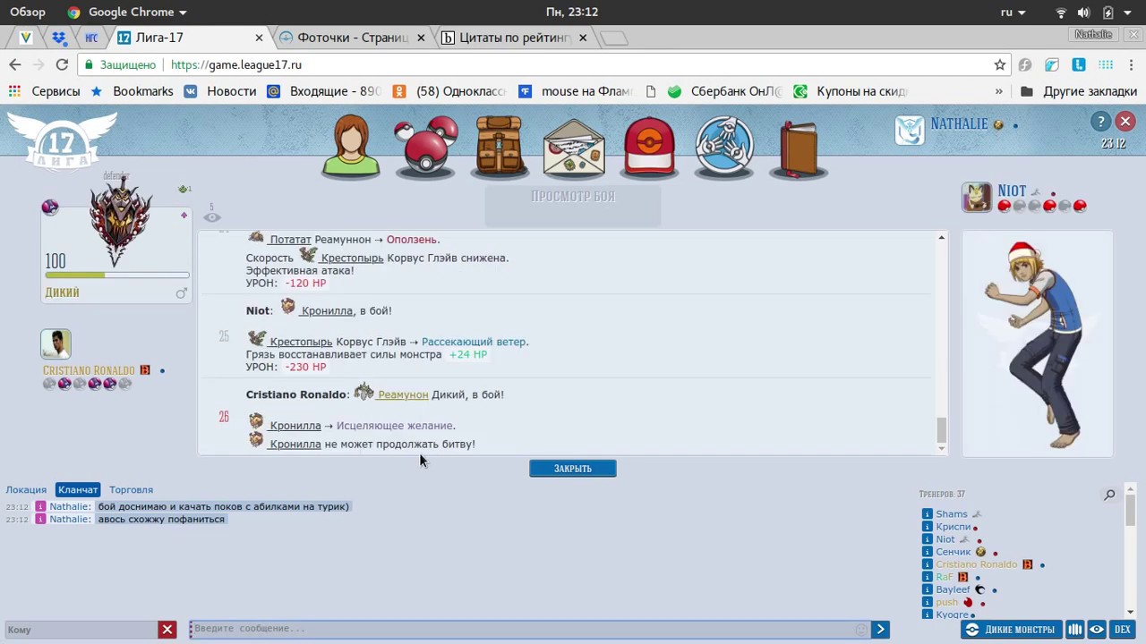This screenshot has height=644, width=1146.
Task: Expand hidden bookmarks chevron
Action: pyautogui.click(x=999, y=91)
